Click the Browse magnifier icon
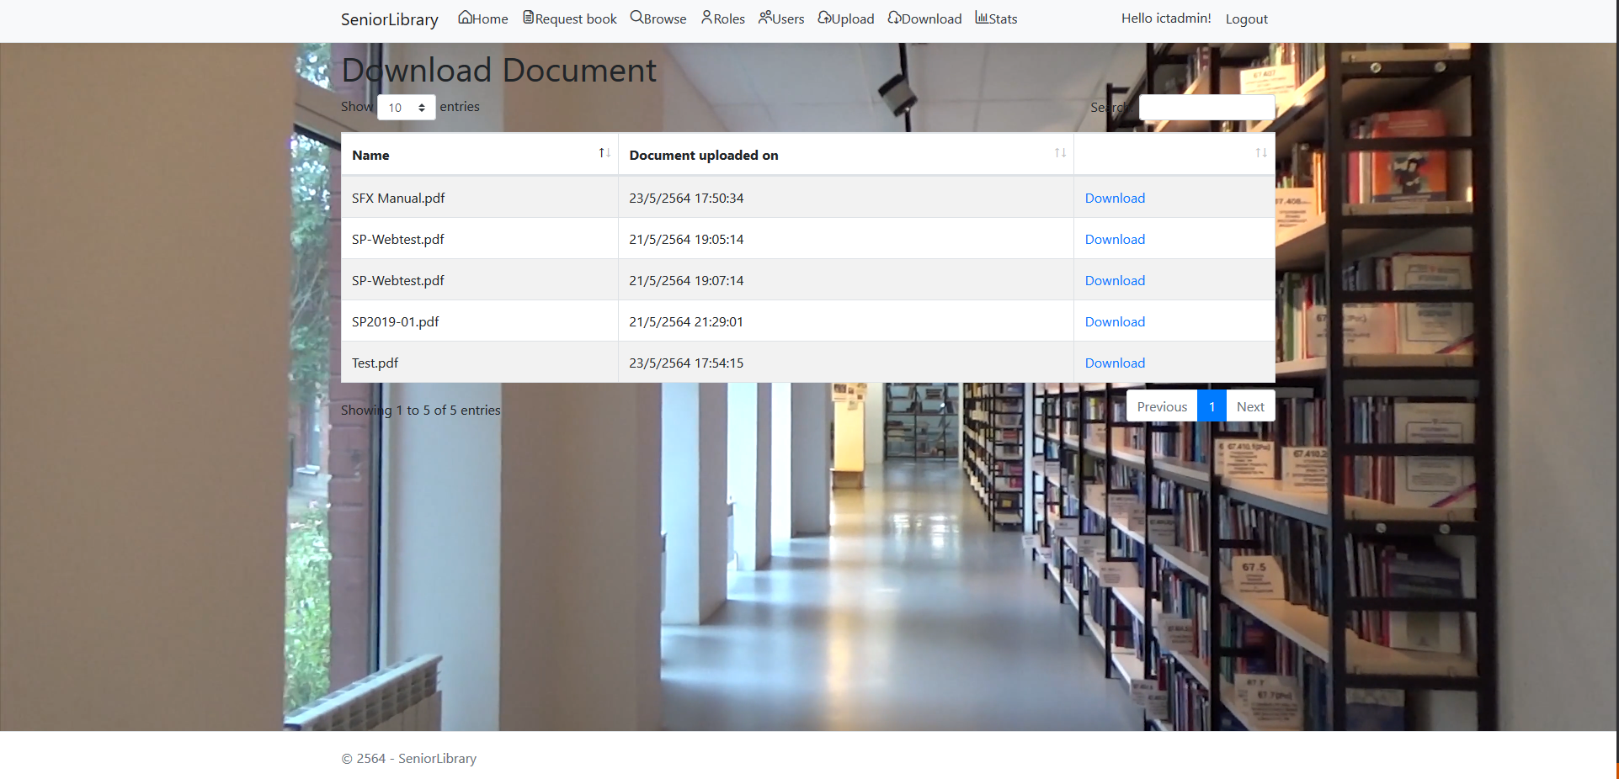The image size is (1619, 779). coord(636,18)
